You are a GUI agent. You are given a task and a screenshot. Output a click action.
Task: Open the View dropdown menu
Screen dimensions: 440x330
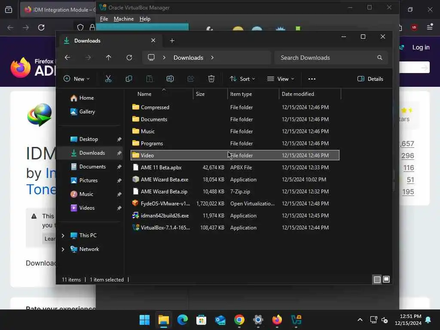coord(281,79)
